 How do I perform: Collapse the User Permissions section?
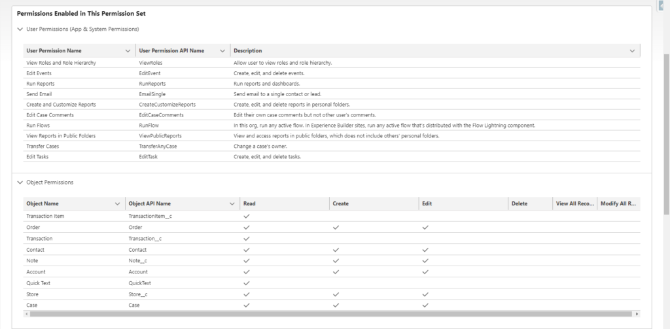tap(20, 29)
